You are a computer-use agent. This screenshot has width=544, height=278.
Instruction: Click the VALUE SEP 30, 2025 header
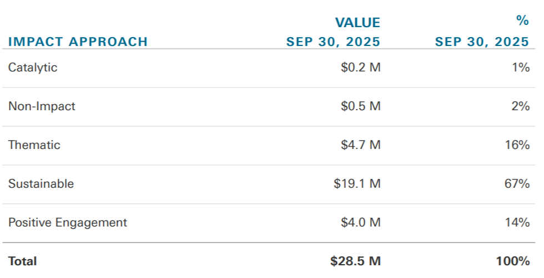click(x=333, y=32)
